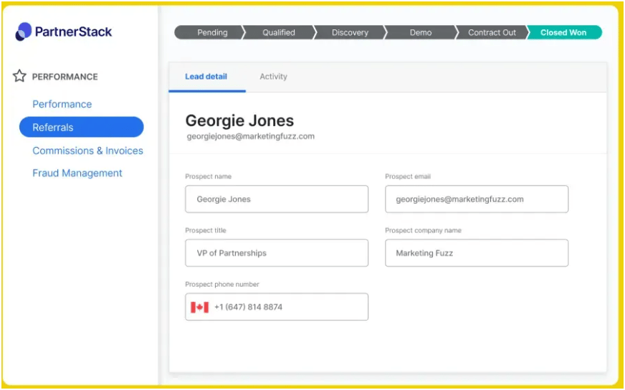Screen dimensions: 625x390
Task: Click the email under Georgie Jones heading
Action: tap(251, 136)
